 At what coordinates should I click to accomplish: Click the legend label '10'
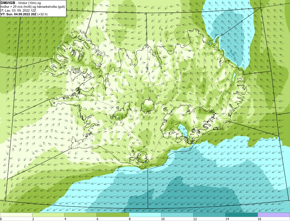tap(163, 219)
